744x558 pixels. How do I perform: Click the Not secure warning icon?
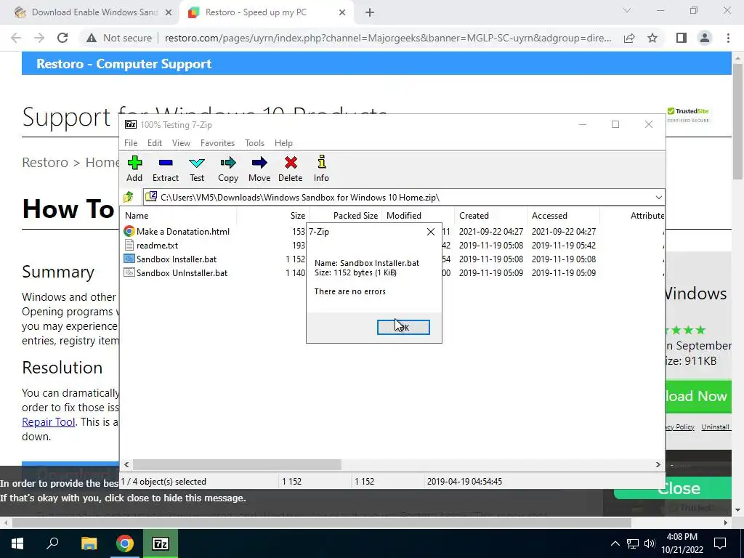point(92,38)
